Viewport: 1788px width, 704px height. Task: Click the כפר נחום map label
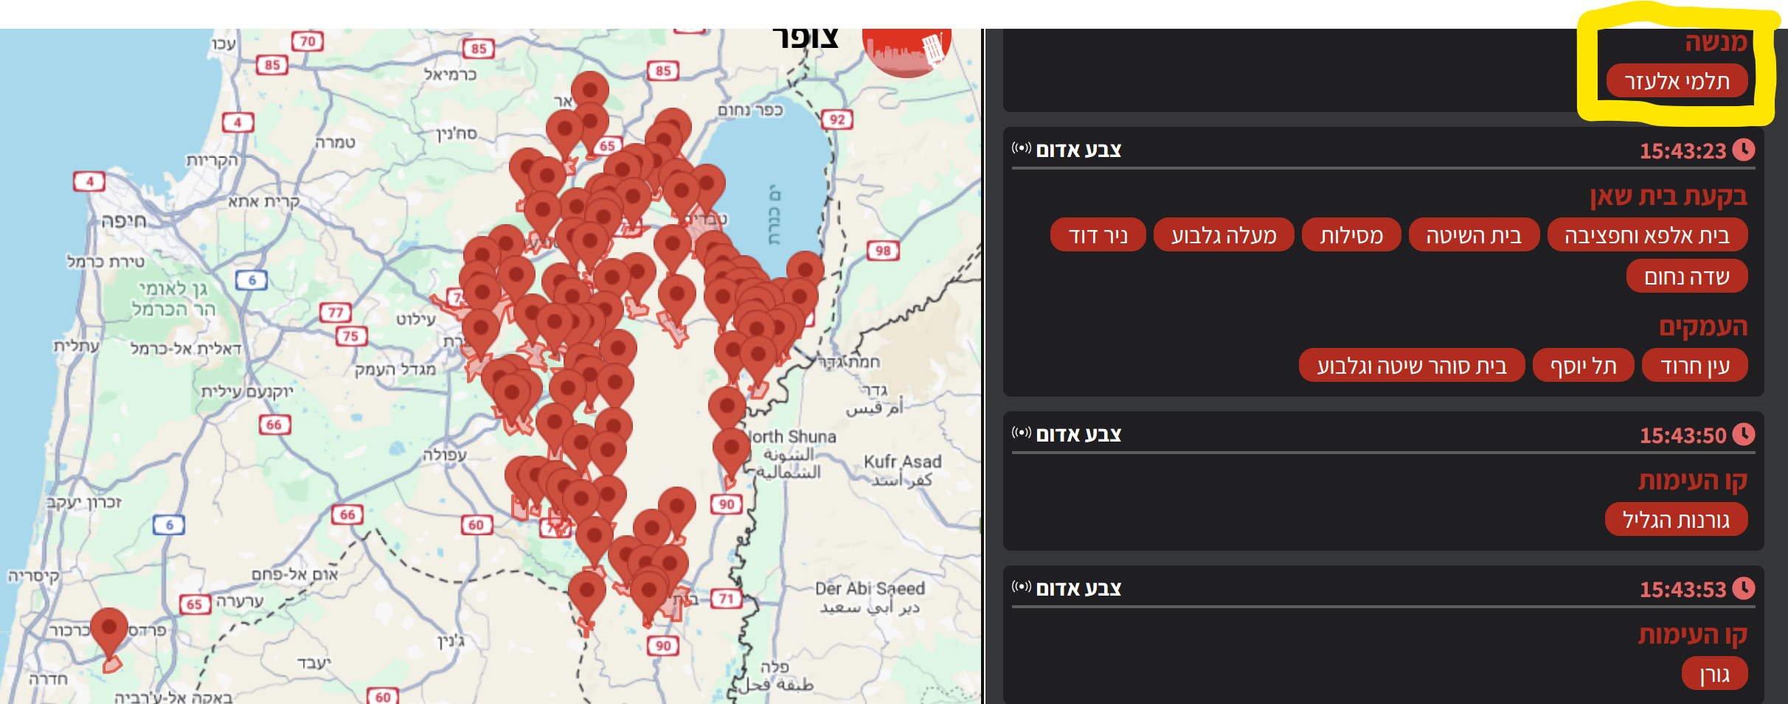click(x=751, y=110)
